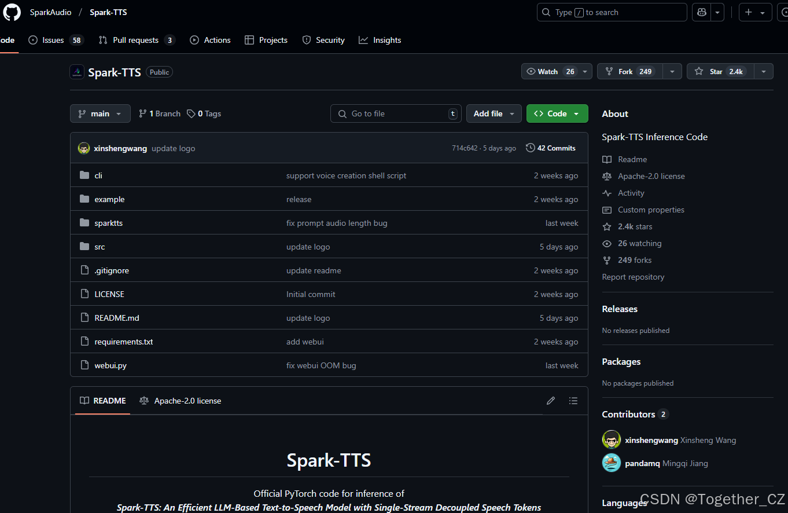The image size is (788, 513).
Task: Go to the SparkAudio owner page
Action: pyautogui.click(x=51, y=12)
